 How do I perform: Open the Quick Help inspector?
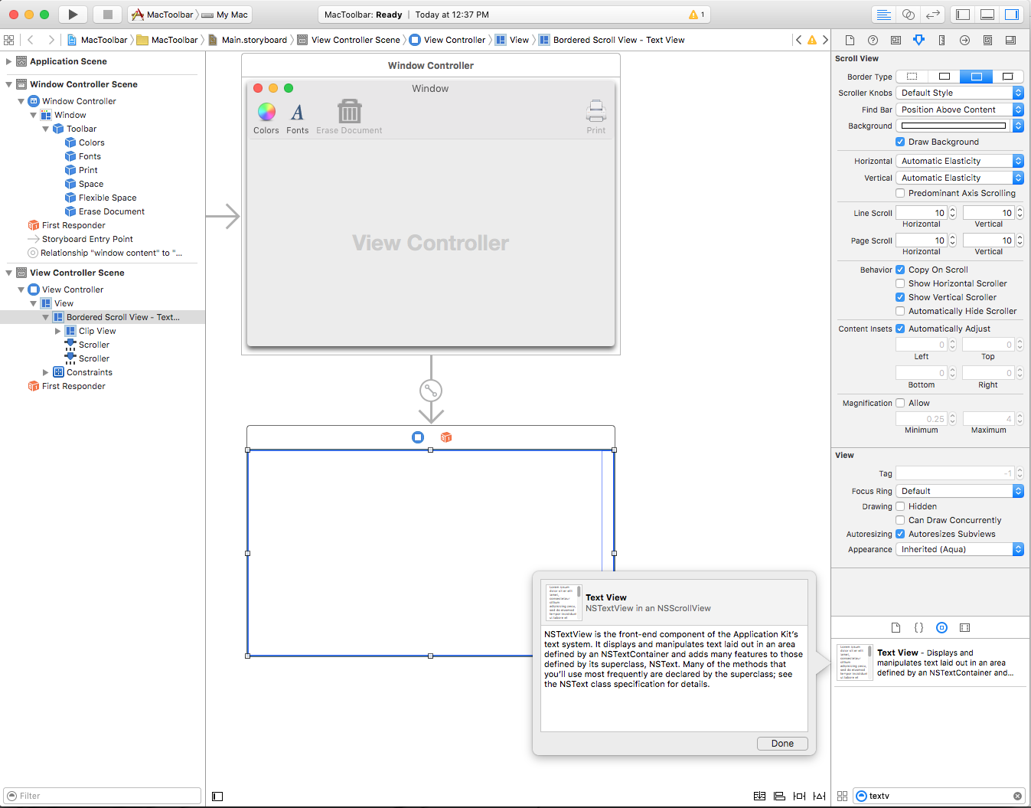tap(873, 40)
